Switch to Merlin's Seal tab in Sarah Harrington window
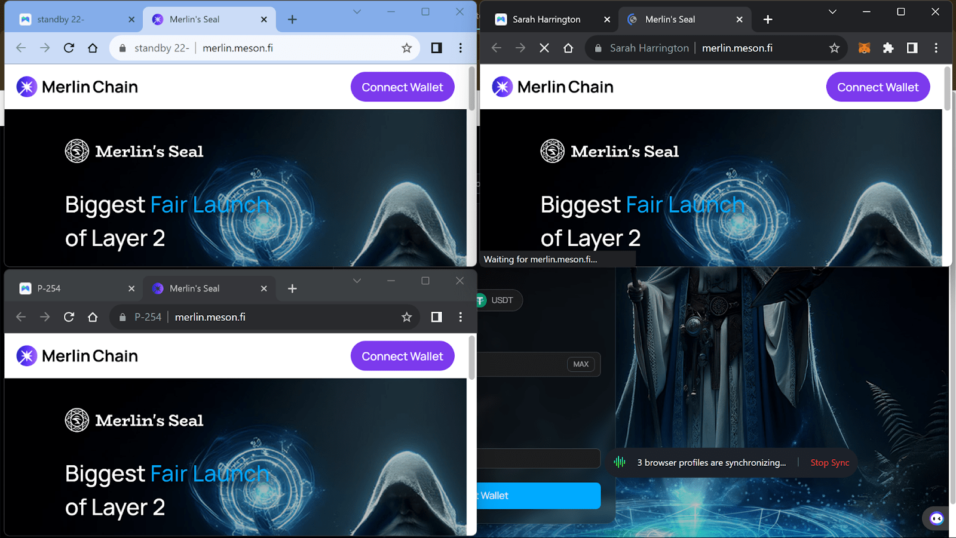 coord(685,20)
